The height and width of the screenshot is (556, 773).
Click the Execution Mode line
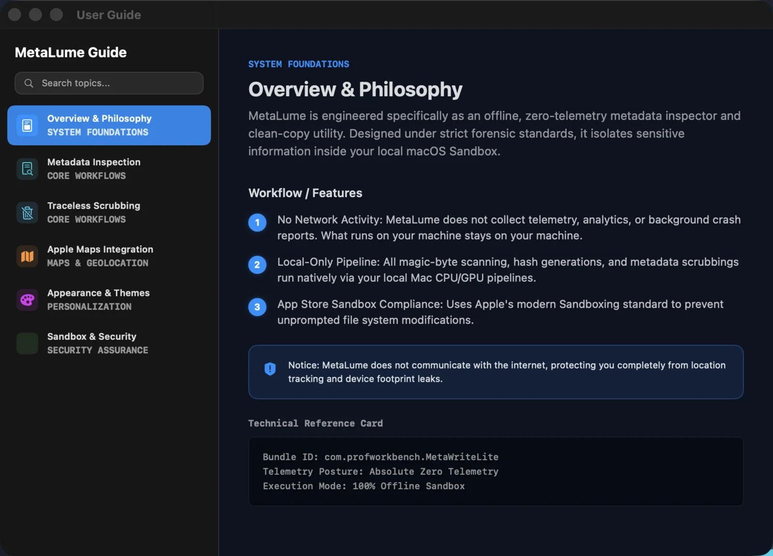[364, 486]
